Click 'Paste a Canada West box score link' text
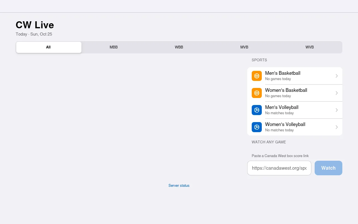 (x=280, y=156)
